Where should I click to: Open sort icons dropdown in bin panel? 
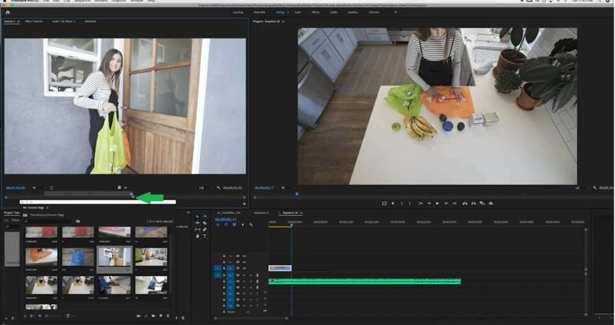coord(70,315)
